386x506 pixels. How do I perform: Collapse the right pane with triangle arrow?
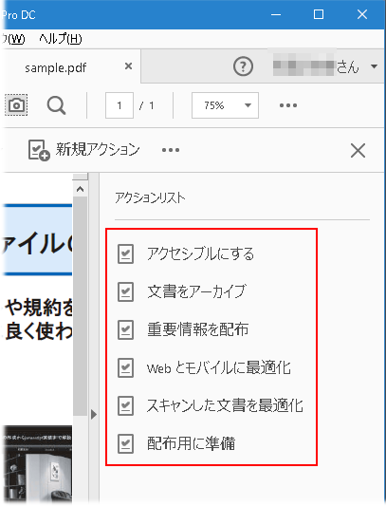tap(94, 414)
